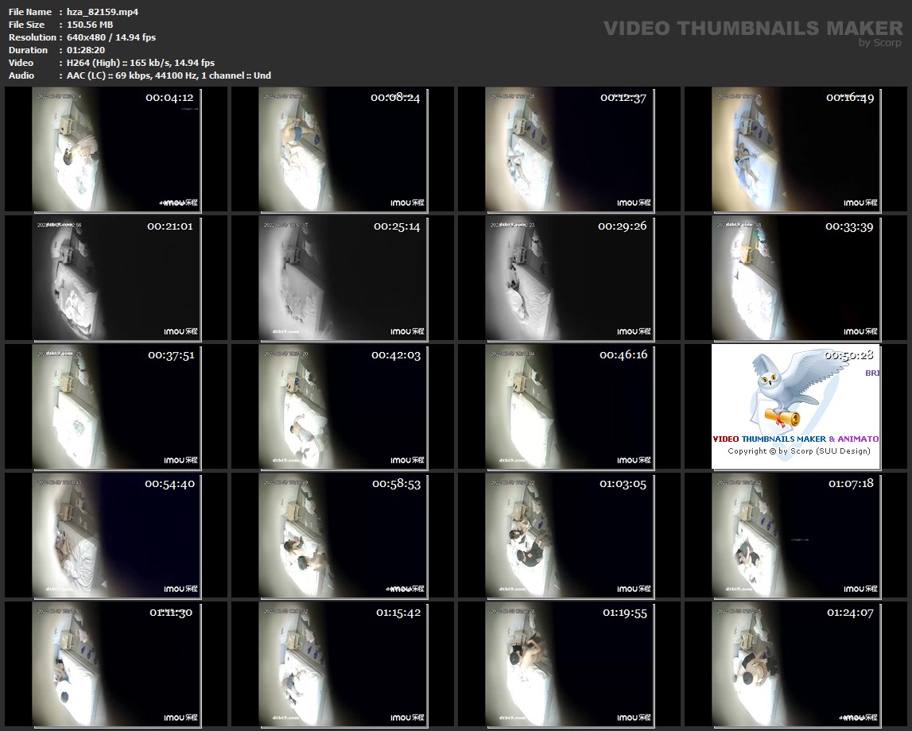Pick the thumbnail stamped 01:11:30
Image resolution: width=912 pixels, height=731 pixels.
(116, 665)
